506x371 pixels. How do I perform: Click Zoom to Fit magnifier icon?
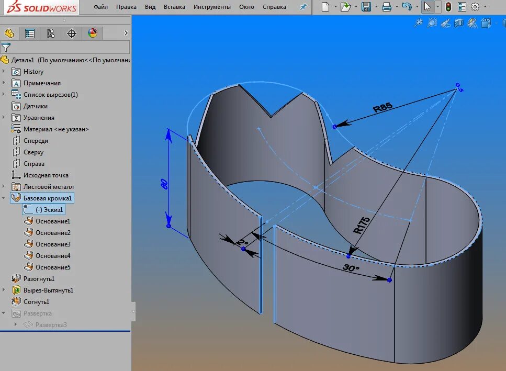point(419,23)
